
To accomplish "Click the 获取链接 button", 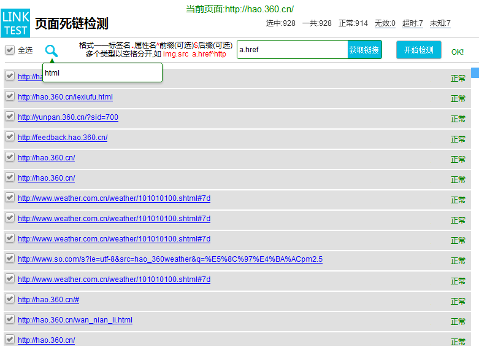I will pos(364,50).
